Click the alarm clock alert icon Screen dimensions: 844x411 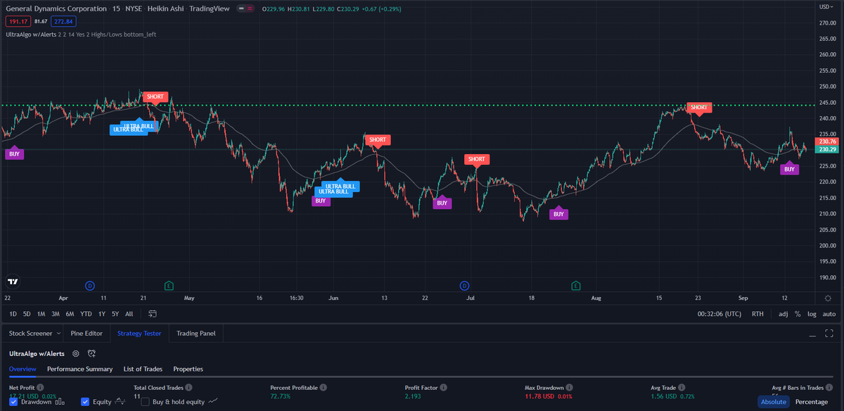click(91, 353)
